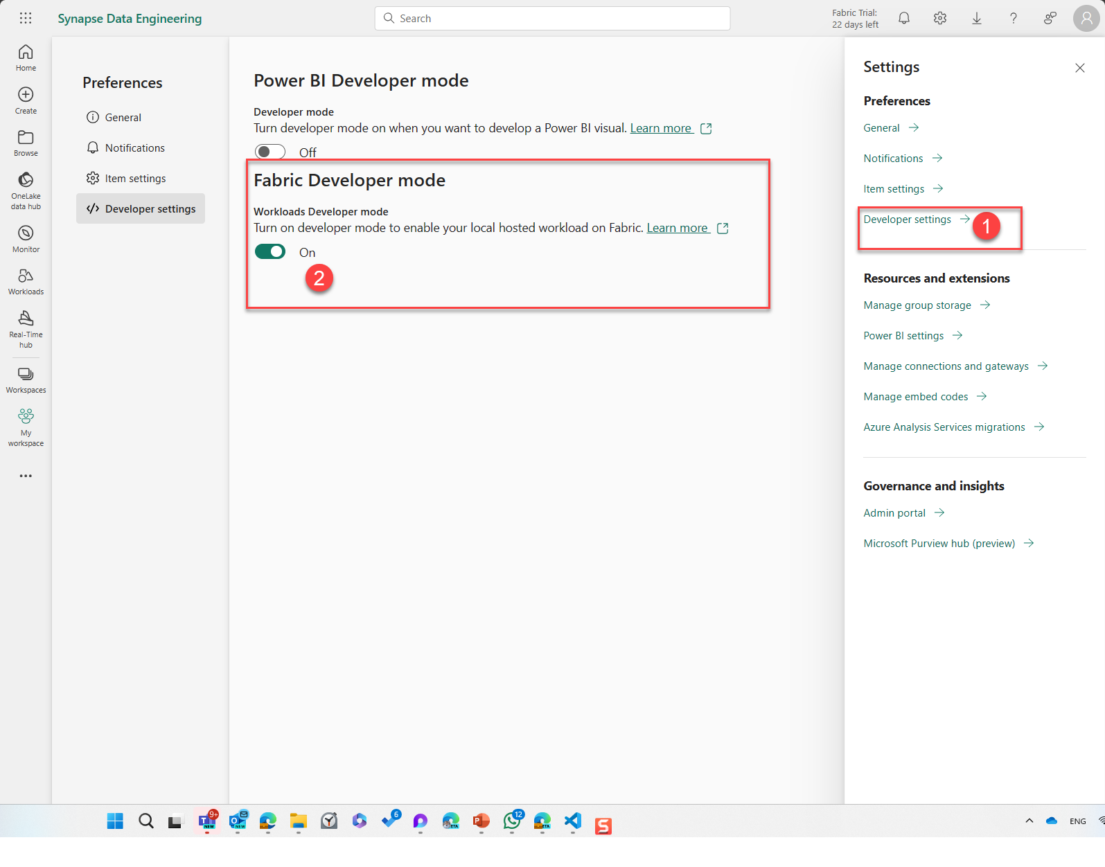Open Real-Time hub

(x=26, y=330)
